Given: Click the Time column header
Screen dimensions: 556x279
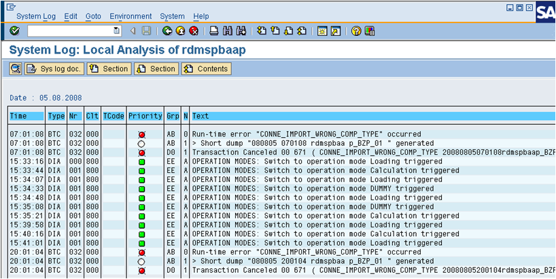Looking at the screenshot, I should pyautogui.click(x=27, y=116).
